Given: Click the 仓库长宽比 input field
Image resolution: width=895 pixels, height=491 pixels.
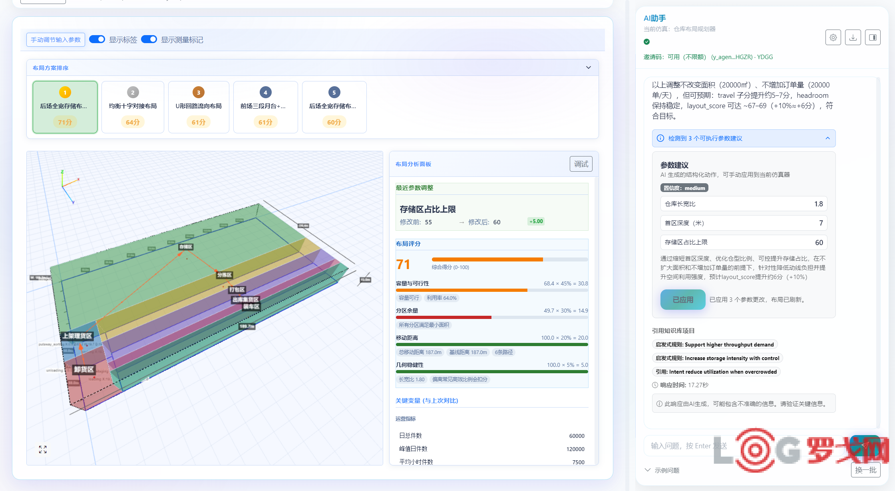Looking at the screenshot, I should tap(744, 204).
